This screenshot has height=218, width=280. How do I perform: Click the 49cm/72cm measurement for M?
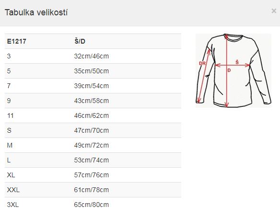(92, 145)
